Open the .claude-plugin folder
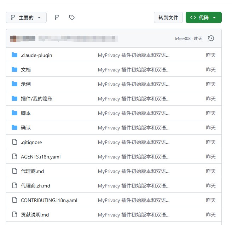The image size is (232, 225). [x=36, y=55]
